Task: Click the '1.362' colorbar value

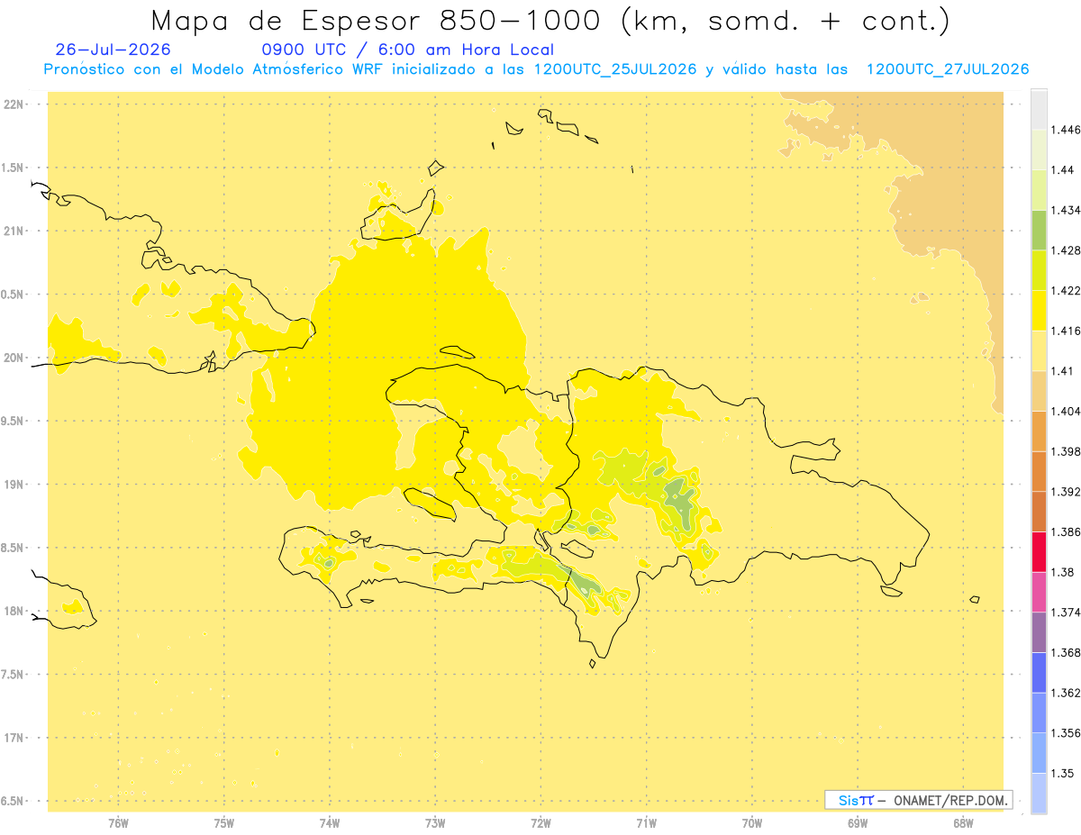Action: coord(1066,693)
